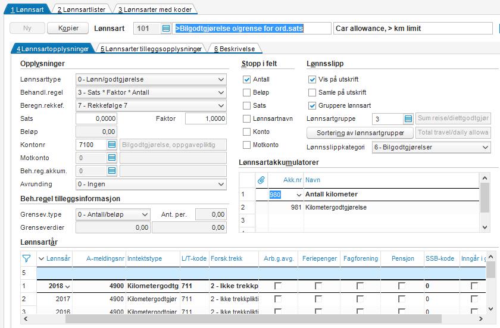
Task: Open lookup icon beside Motkonto field
Action: click(112, 158)
